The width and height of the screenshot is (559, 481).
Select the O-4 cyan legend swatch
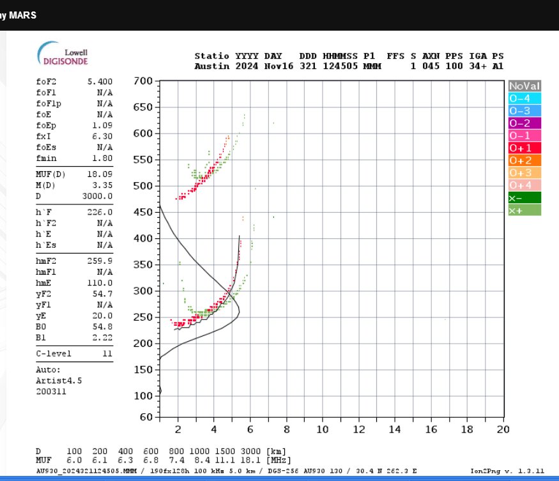coord(525,98)
